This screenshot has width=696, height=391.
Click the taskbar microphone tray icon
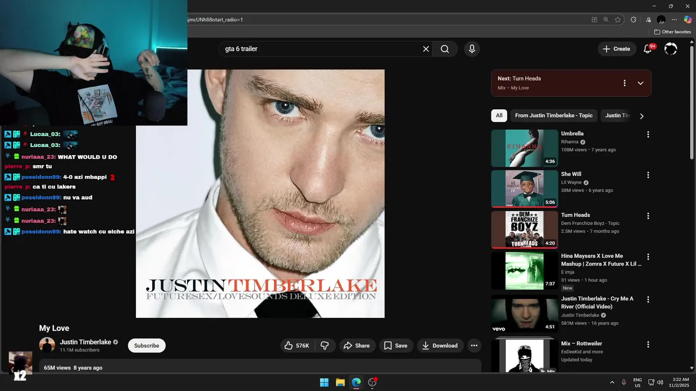click(624, 382)
